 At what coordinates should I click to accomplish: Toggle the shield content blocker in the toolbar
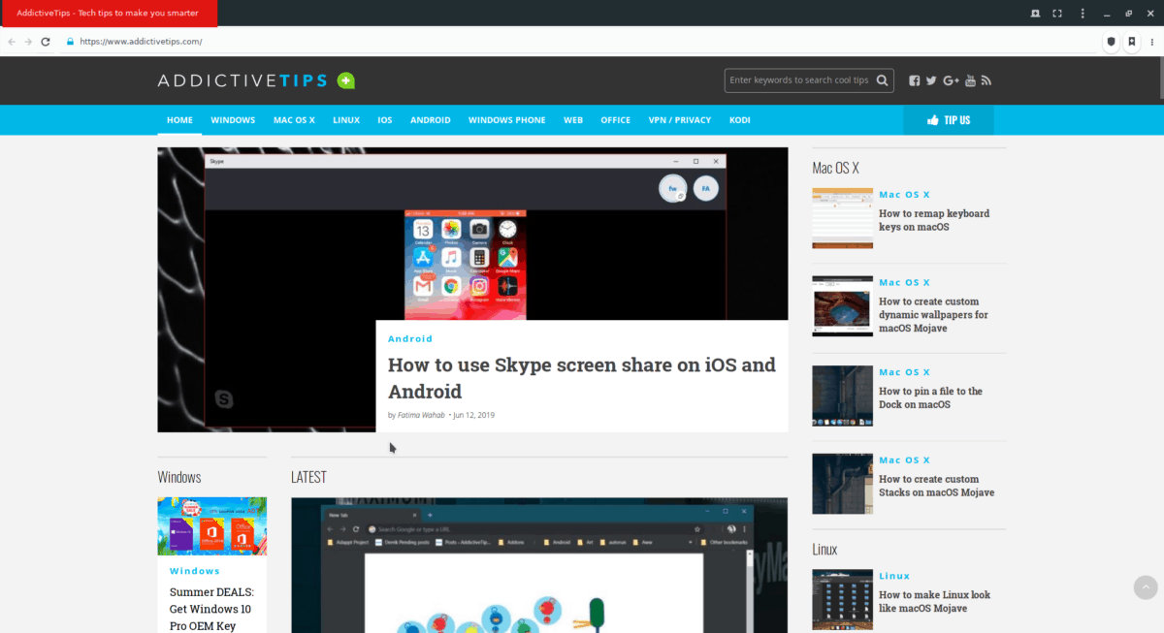1111,42
